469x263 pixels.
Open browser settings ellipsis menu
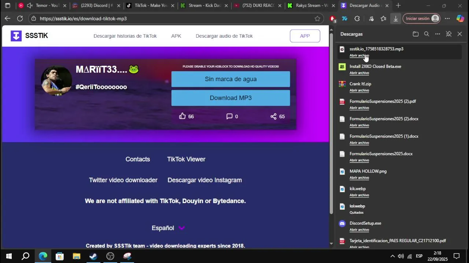coord(447,18)
